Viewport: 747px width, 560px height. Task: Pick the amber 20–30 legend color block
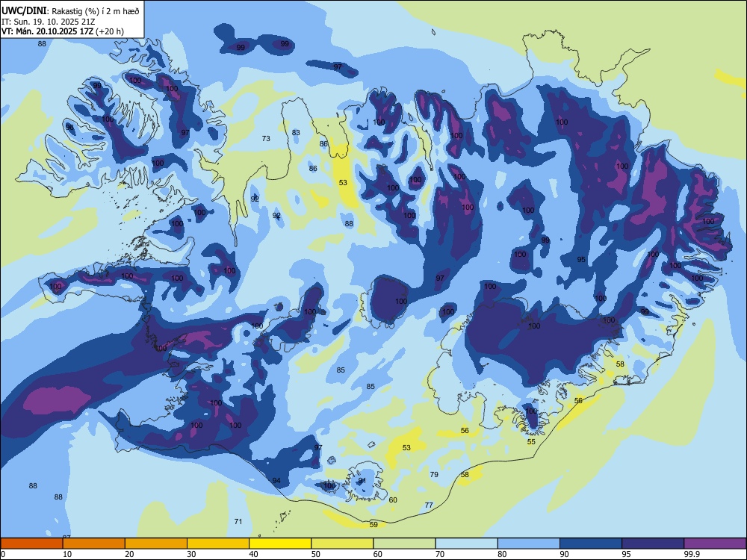point(156,543)
